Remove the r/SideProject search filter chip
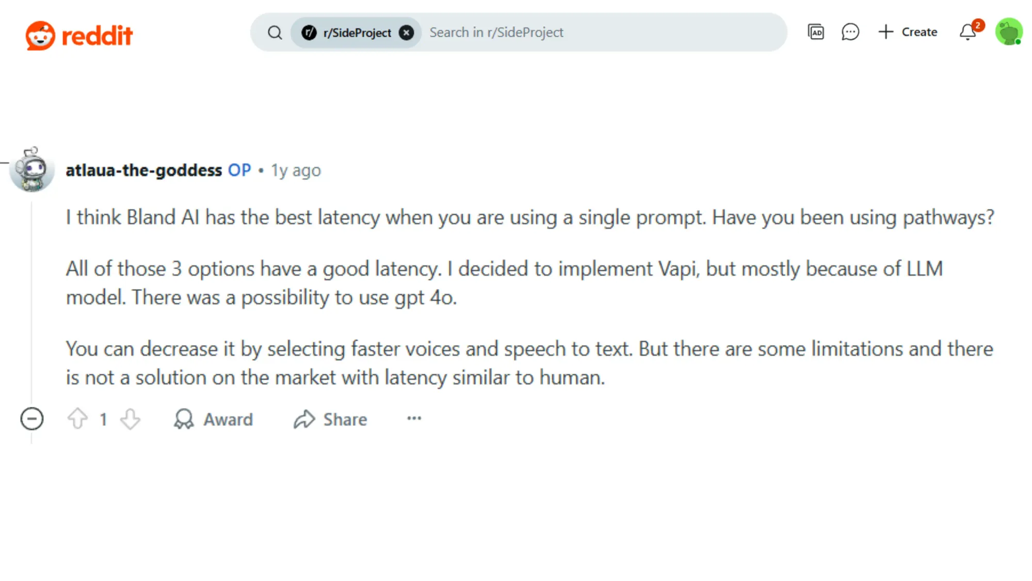This screenshot has height=581, width=1032. pos(407,32)
